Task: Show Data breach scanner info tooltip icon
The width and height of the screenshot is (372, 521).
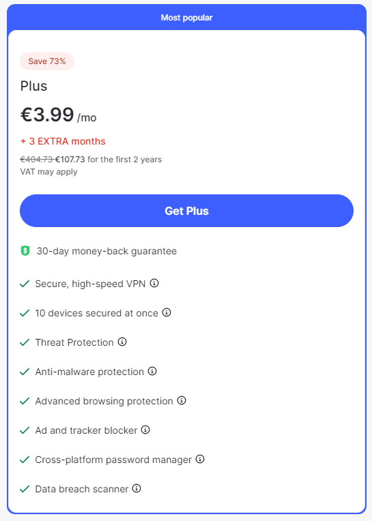Action: [137, 488]
